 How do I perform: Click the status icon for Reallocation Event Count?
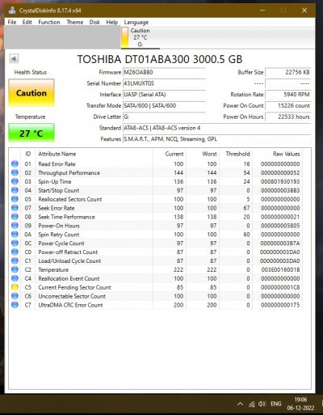click(x=15, y=278)
